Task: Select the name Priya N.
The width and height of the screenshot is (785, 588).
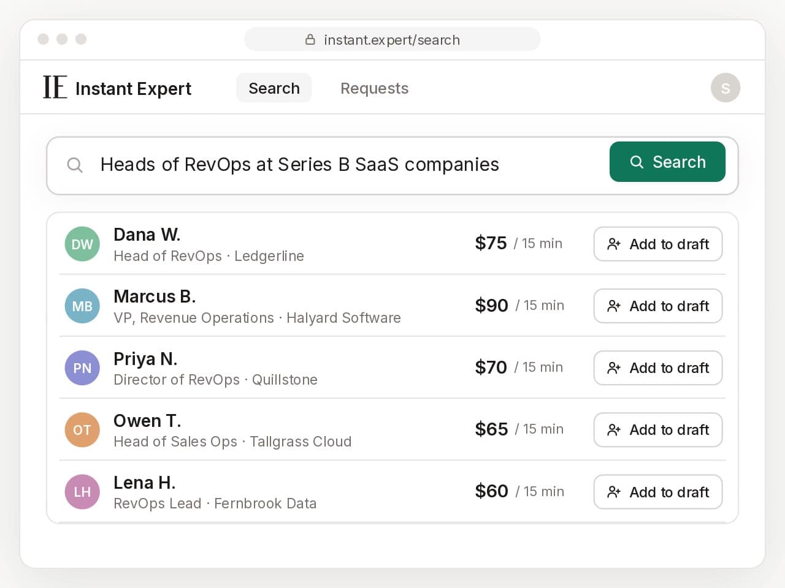Action: [x=145, y=359]
